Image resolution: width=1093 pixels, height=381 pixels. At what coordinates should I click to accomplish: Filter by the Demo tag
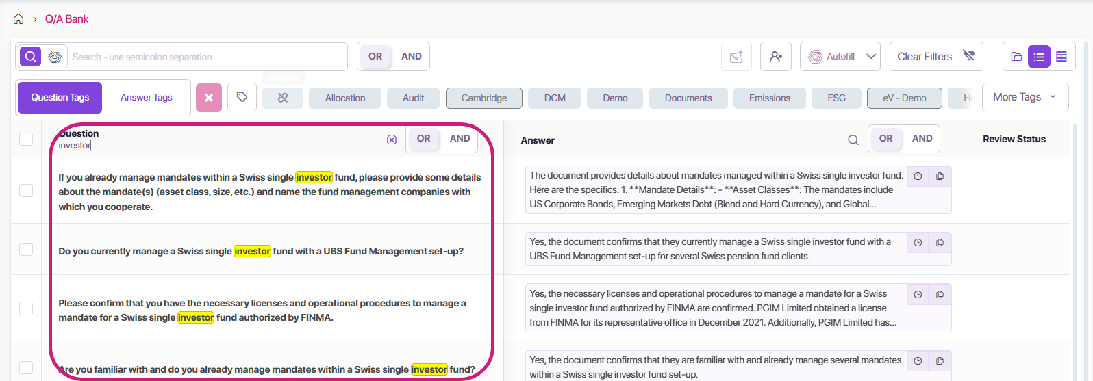tap(615, 98)
